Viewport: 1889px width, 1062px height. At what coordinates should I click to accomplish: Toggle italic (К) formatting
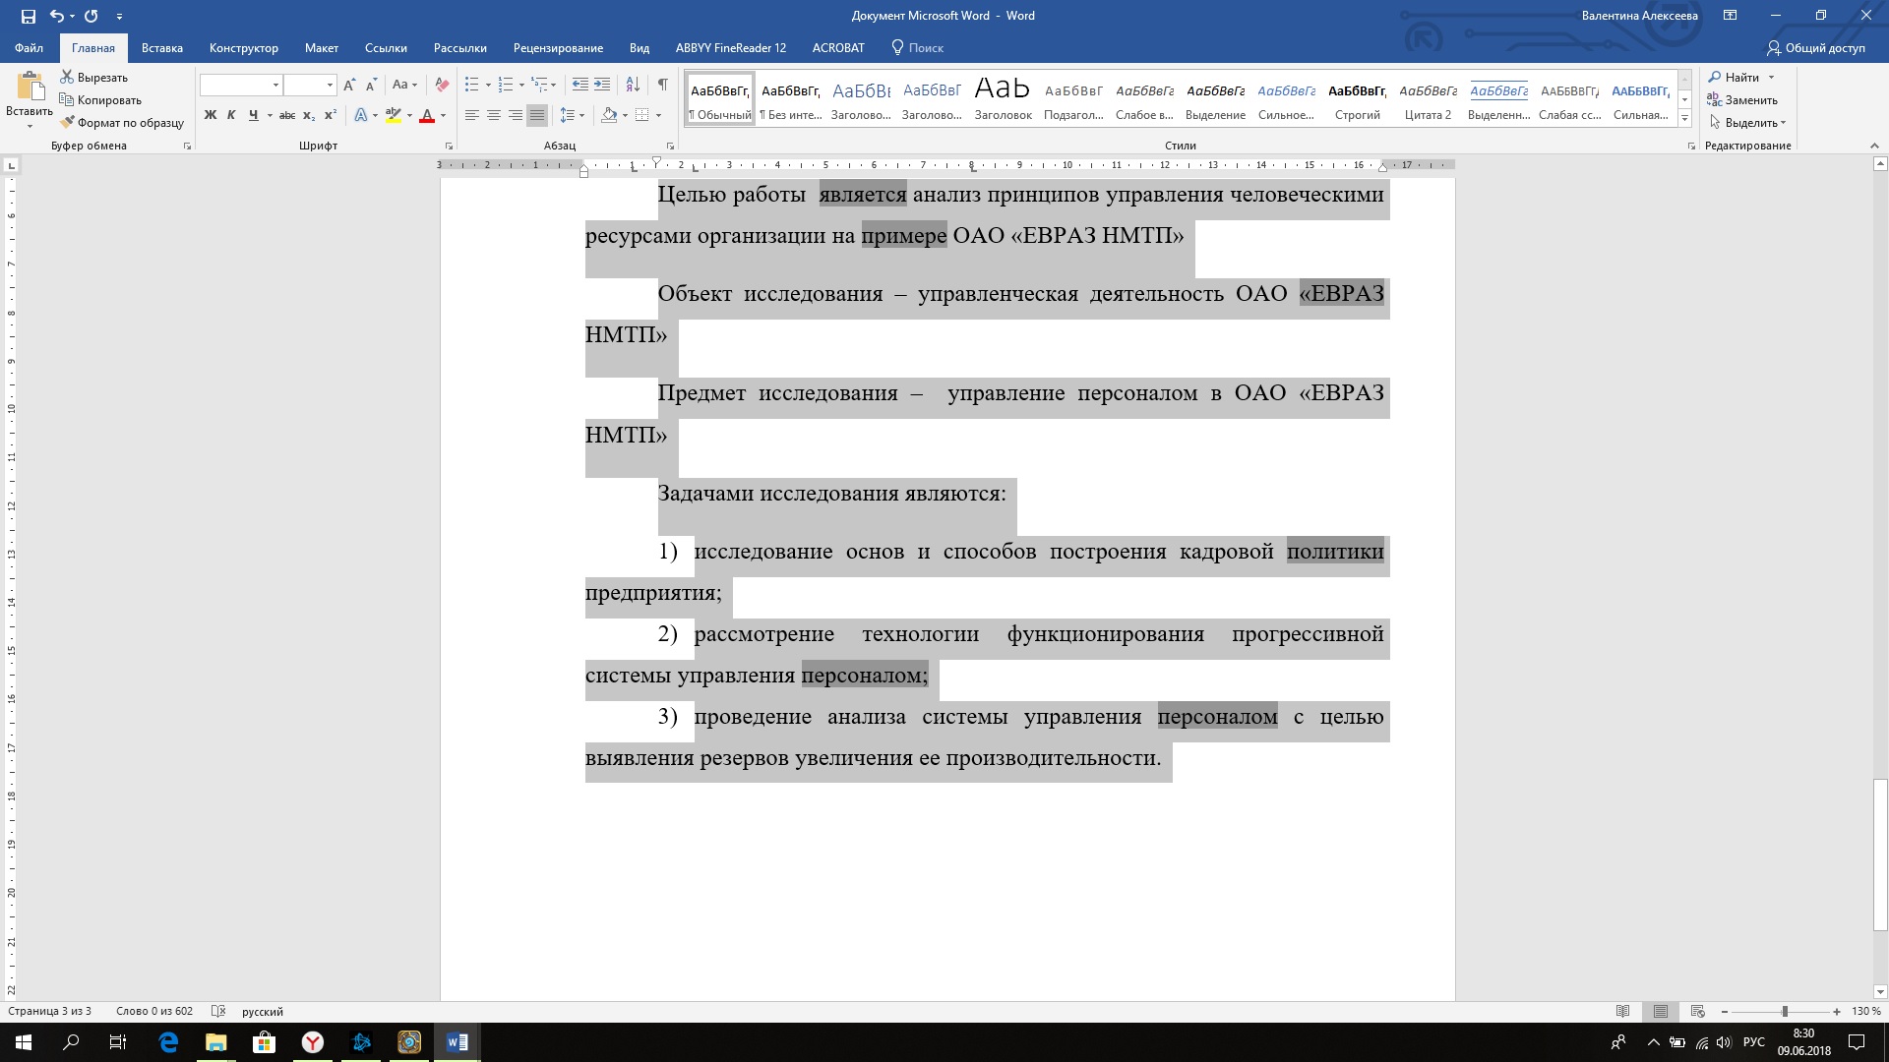pyautogui.click(x=231, y=115)
